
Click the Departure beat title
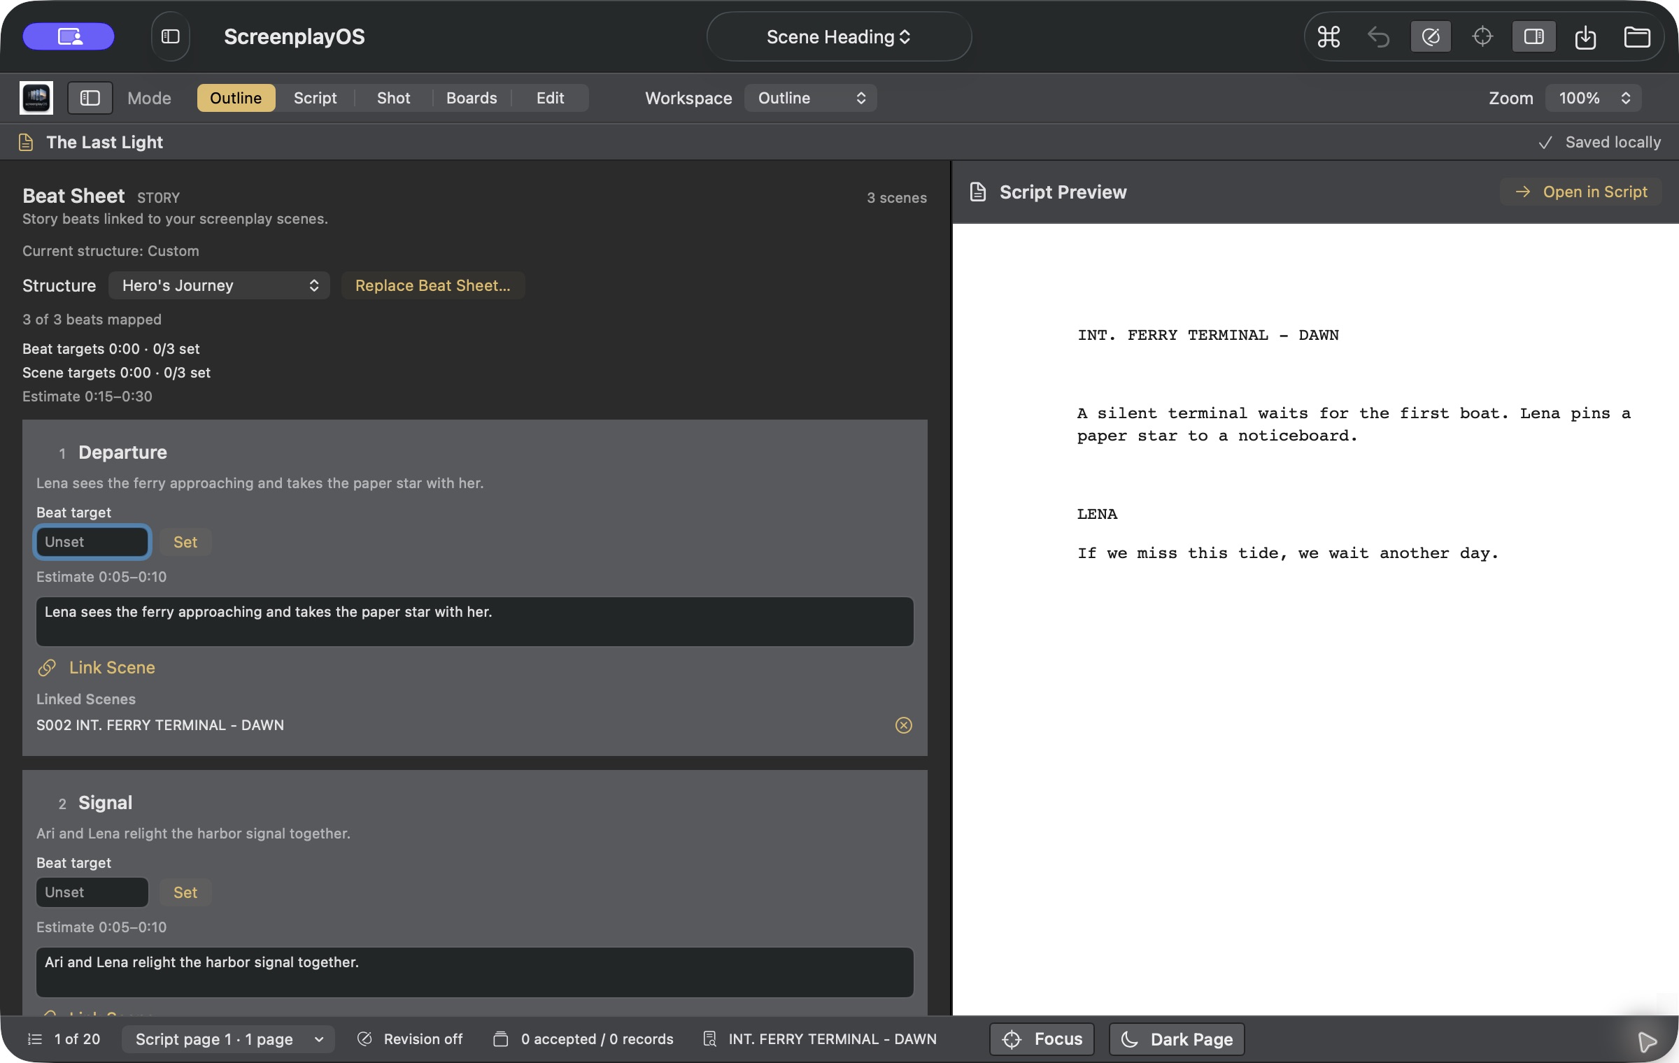coord(122,452)
